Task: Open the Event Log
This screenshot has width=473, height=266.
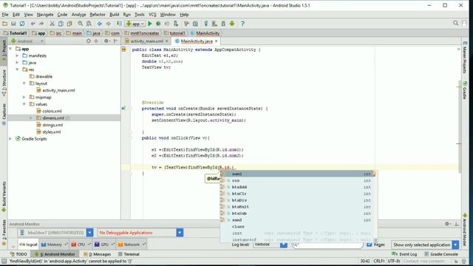Action: tap(404, 254)
